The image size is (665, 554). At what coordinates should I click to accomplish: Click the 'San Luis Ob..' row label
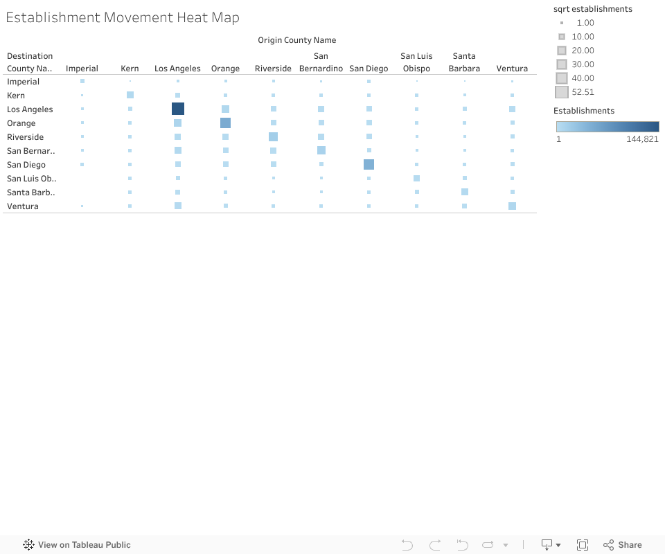pyautogui.click(x=31, y=179)
